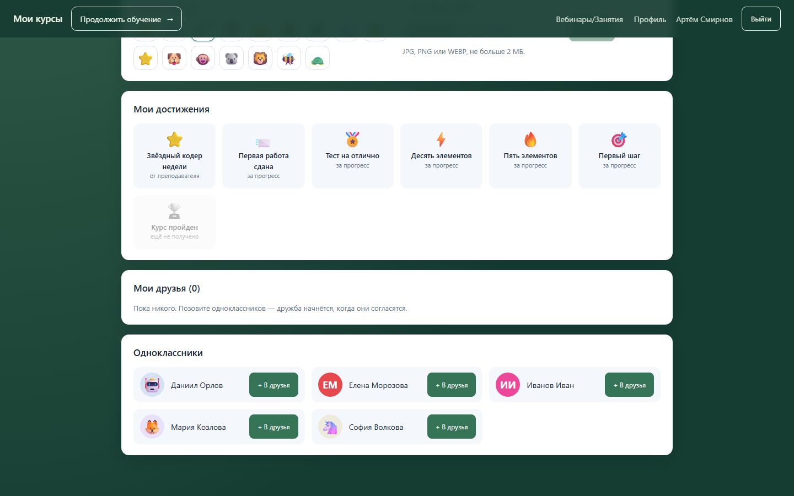This screenshot has height=496, width=794.
Task: Add Елена Морозова to friends
Action: tap(452, 385)
